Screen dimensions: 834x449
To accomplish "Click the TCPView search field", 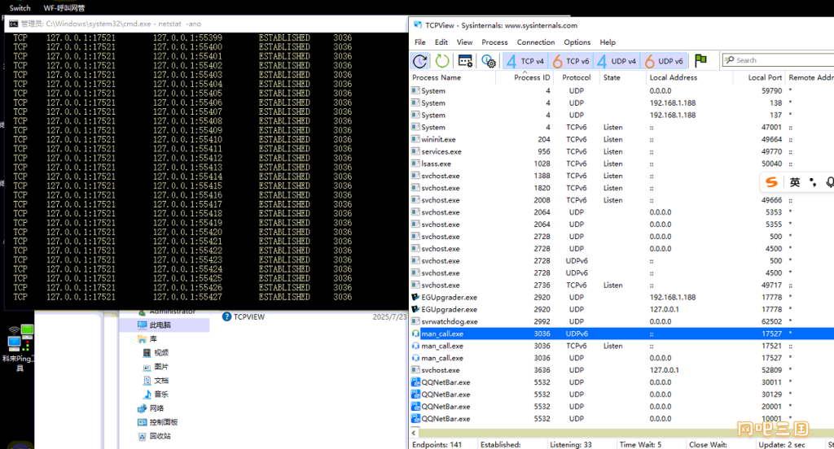I will [778, 60].
